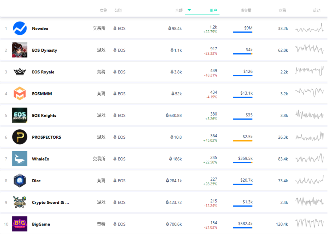Sort by the 成交量 column header
The image size is (329, 235).
pos(246,11)
